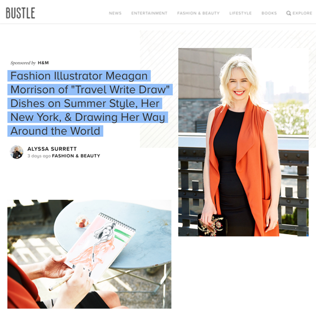
Task: Open the portrait photo of woman in orange vest
Action: 243,142
